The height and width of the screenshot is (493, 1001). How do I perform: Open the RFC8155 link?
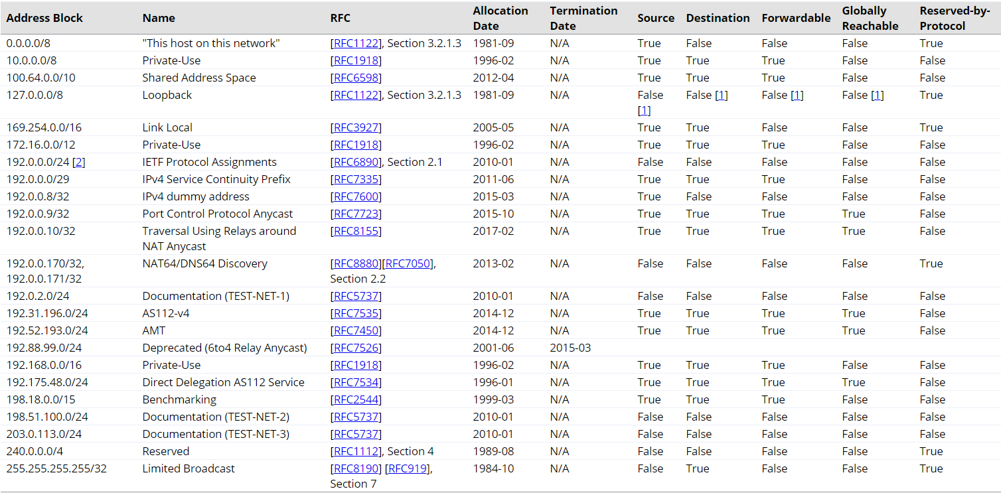[356, 231]
